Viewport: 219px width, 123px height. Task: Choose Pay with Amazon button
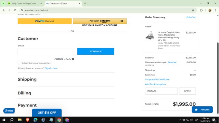[100, 21]
